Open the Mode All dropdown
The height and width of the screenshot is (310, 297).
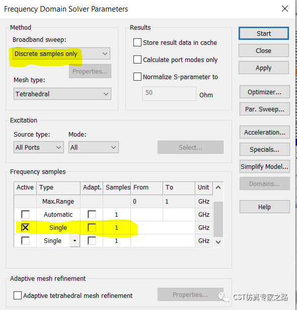[x=94, y=147]
